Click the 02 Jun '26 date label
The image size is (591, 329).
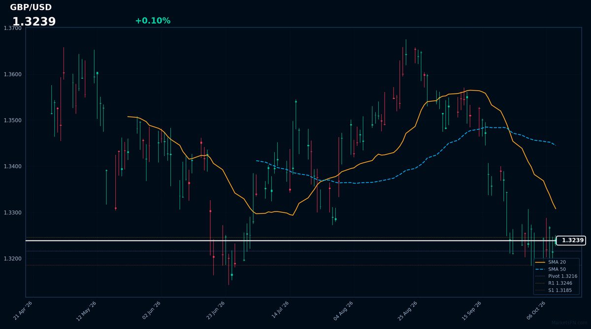(x=151, y=311)
